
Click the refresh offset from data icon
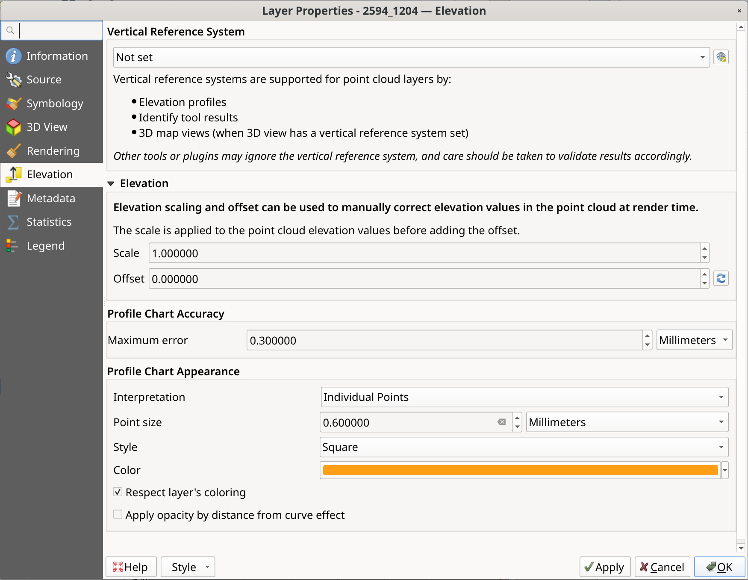[721, 278]
